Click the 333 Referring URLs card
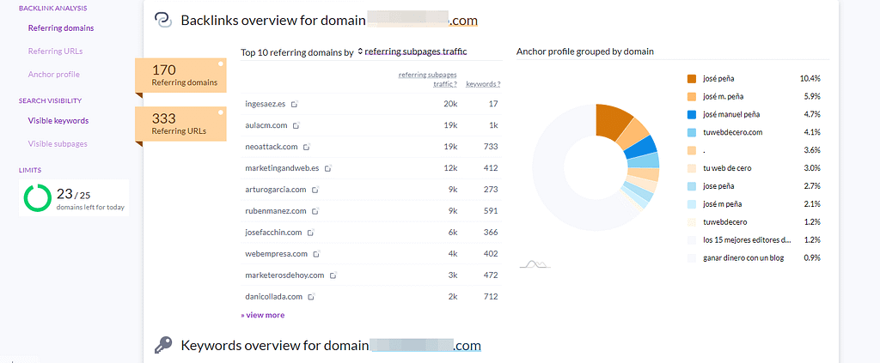Screen dimensions: 880x363 click(180, 124)
